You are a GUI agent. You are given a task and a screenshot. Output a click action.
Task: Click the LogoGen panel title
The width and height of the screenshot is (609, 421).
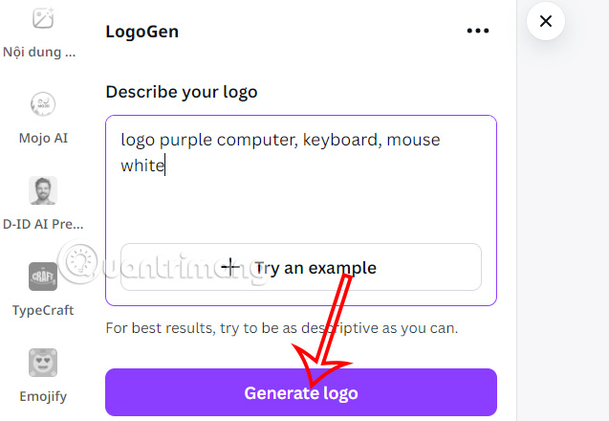(142, 31)
